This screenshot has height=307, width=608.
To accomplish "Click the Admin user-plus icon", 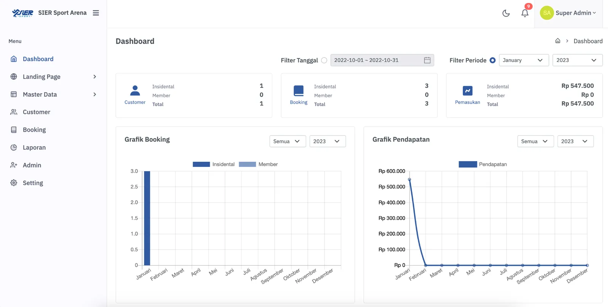I will (x=14, y=165).
